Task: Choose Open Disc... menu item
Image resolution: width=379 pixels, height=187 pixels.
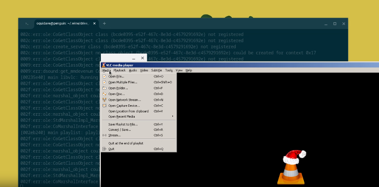Action: (x=139, y=94)
